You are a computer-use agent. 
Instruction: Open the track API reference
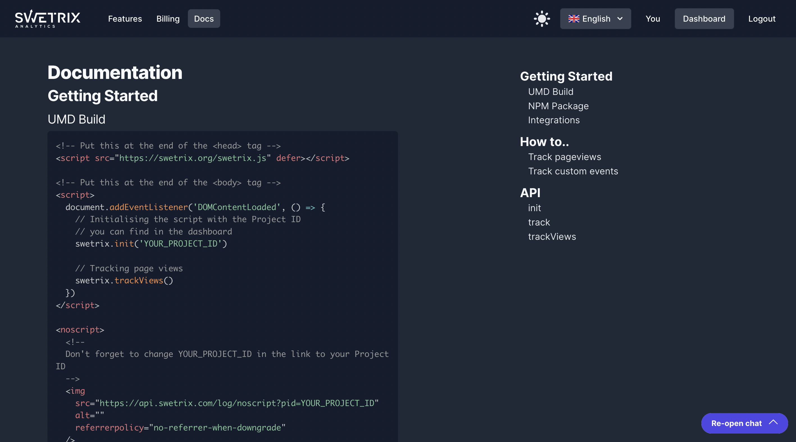coord(539,222)
